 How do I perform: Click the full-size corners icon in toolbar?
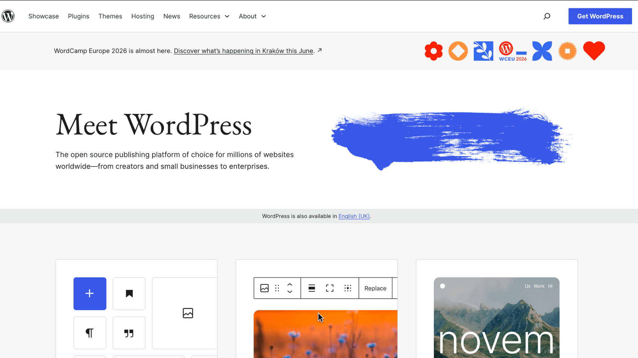330,288
